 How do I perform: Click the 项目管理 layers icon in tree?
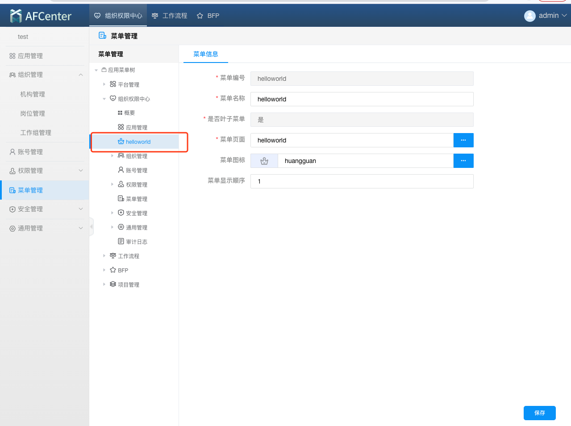[x=113, y=284]
